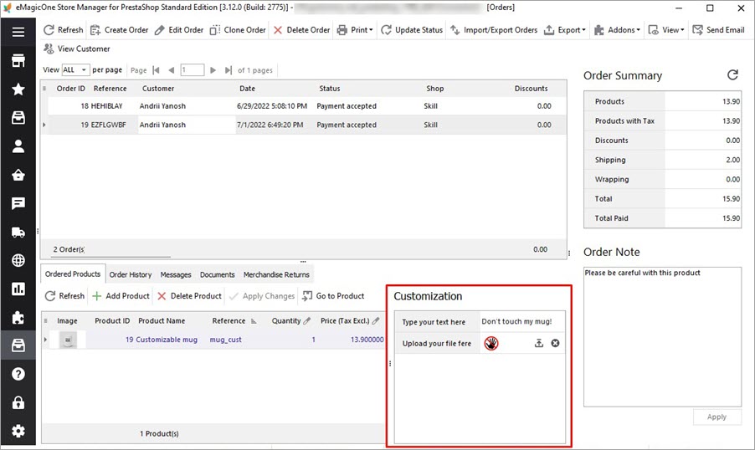This screenshot has width=755, height=450.
Task: Click Update Status in toolbar
Action: click(412, 30)
